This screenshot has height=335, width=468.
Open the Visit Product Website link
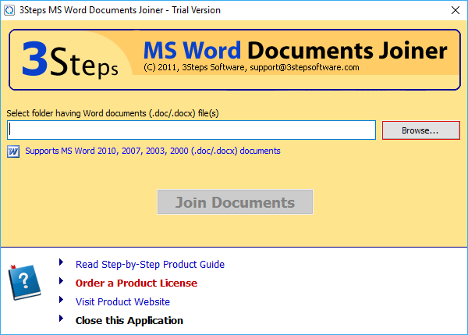pyautogui.click(x=122, y=302)
